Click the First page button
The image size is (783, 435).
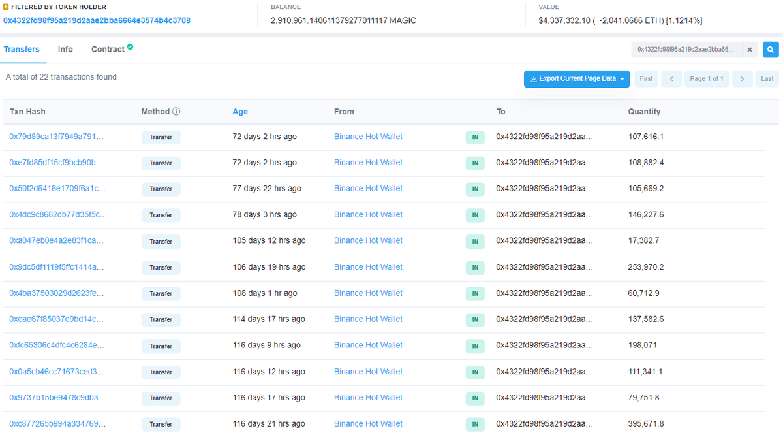(x=646, y=79)
